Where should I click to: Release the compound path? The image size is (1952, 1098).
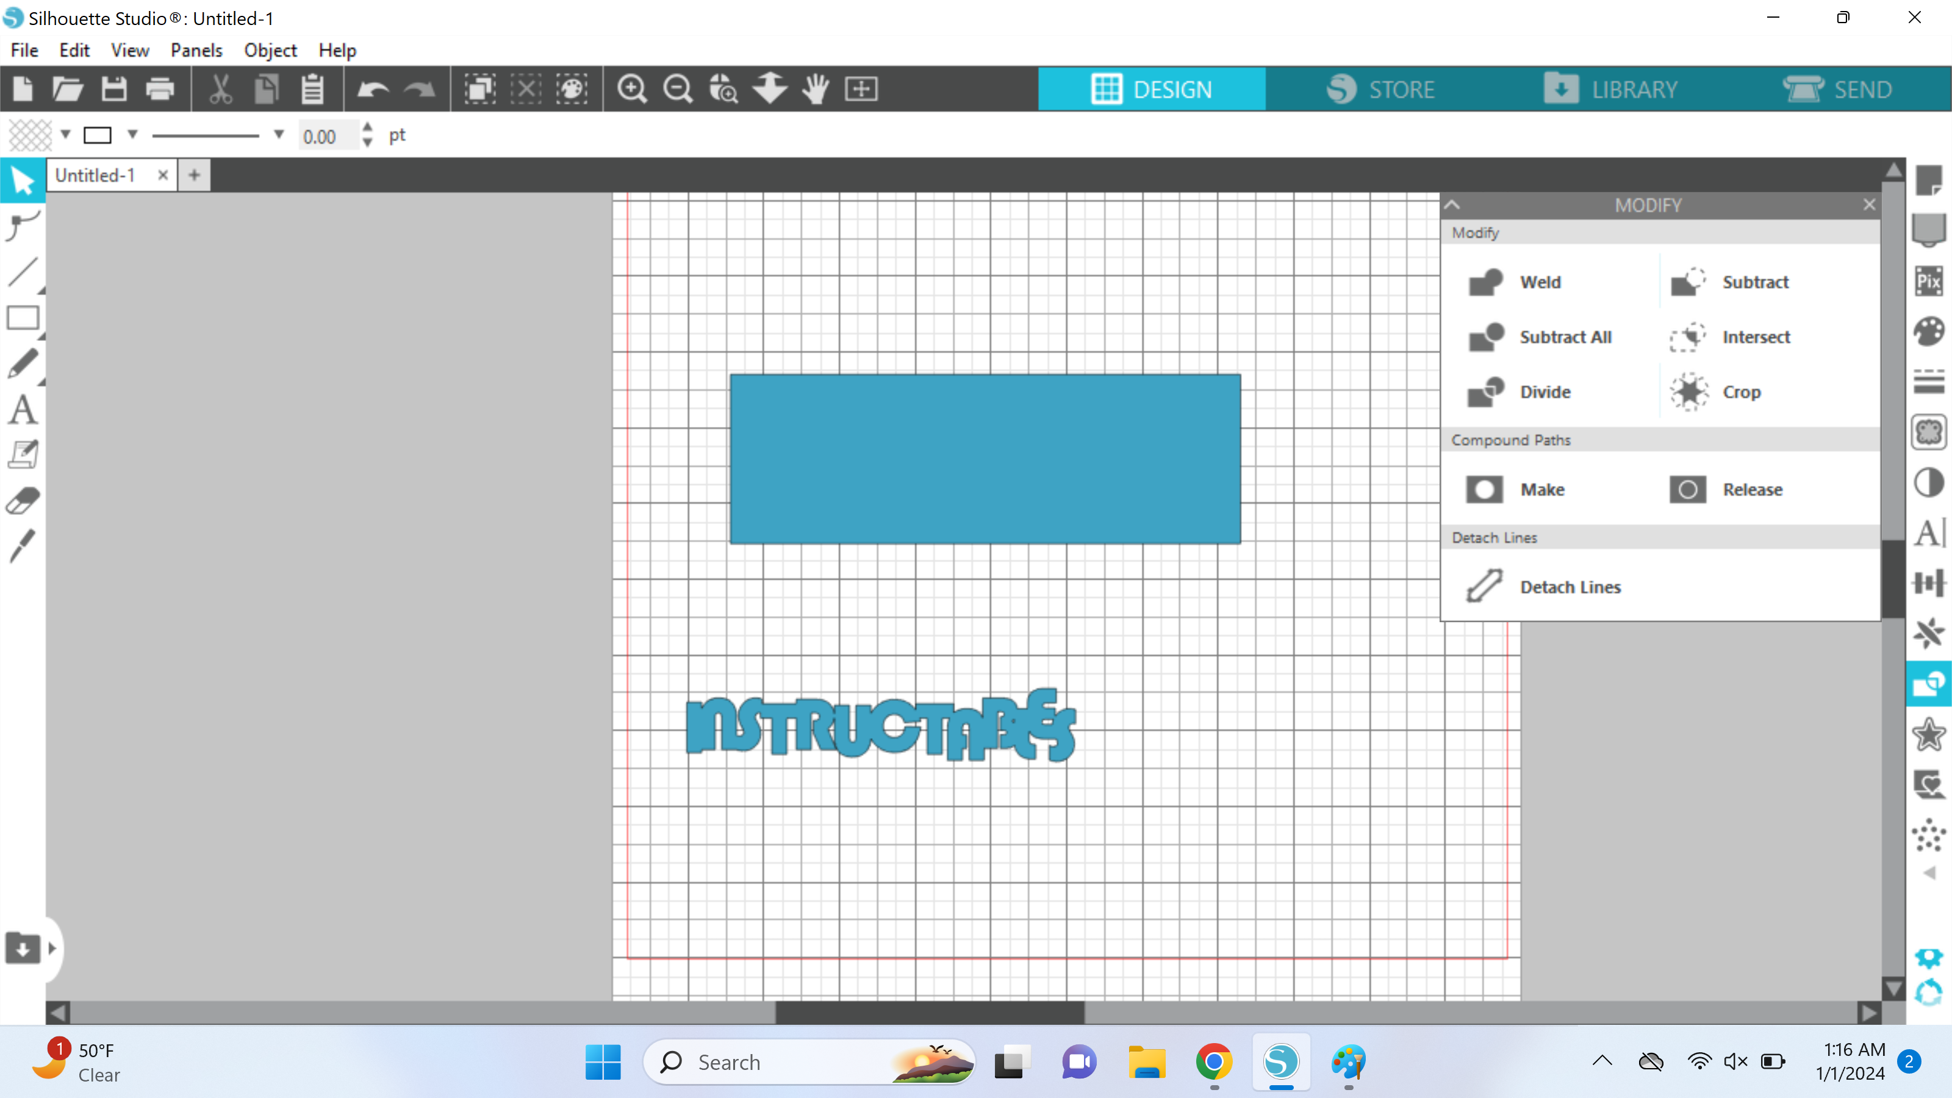pyautogui.click(x=1726, y=489)
